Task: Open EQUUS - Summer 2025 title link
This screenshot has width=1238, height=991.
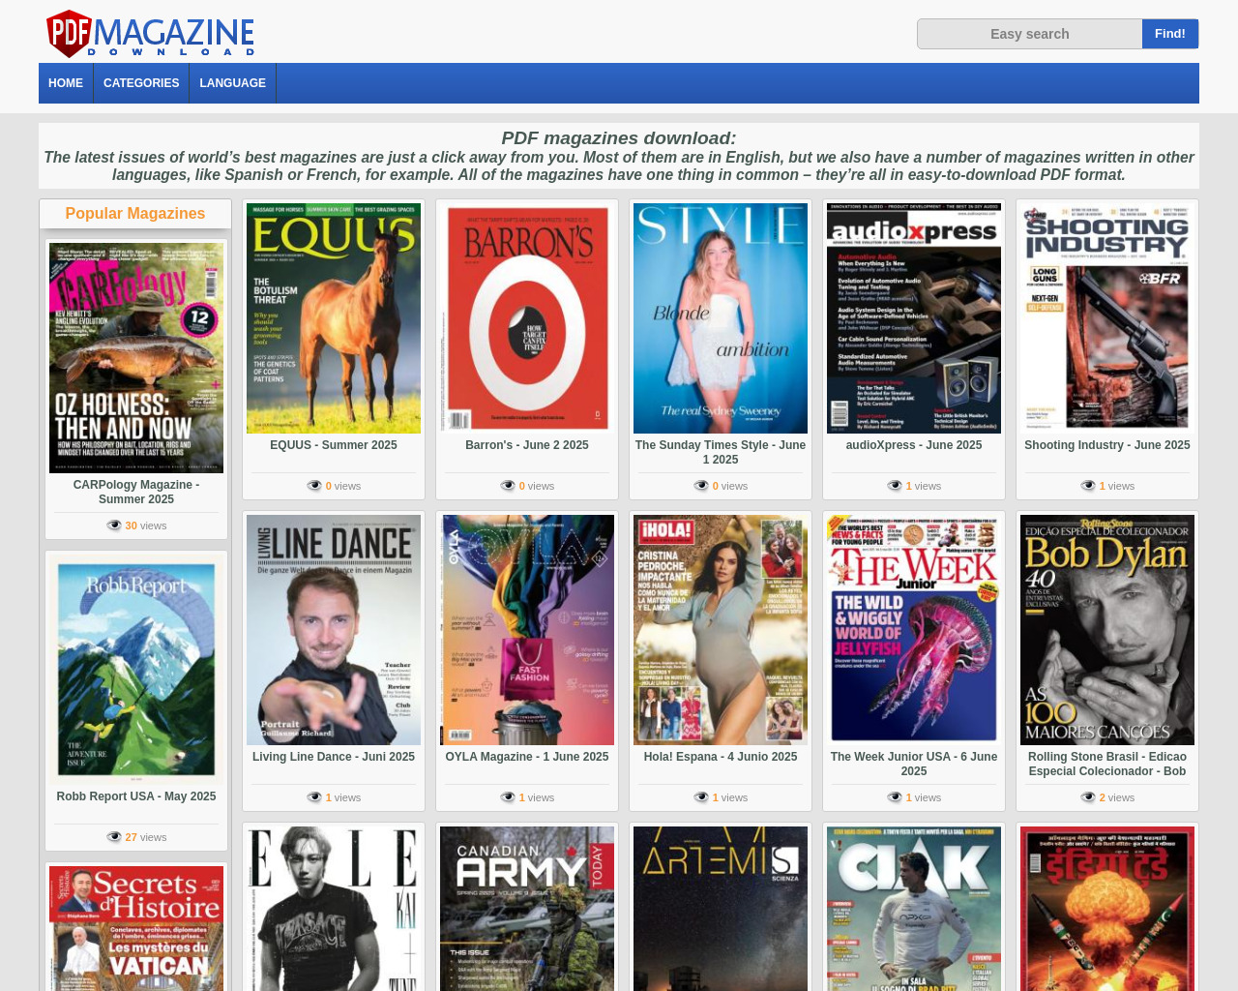Action: [334, 445]
